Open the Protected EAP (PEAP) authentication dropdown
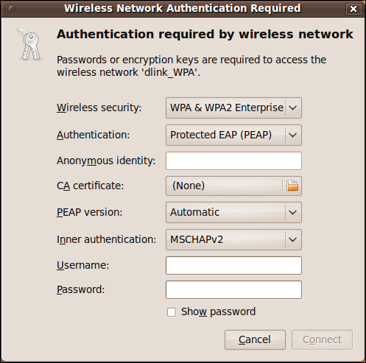366x363 pixels. pyautogui.click(x=233, y=135)
